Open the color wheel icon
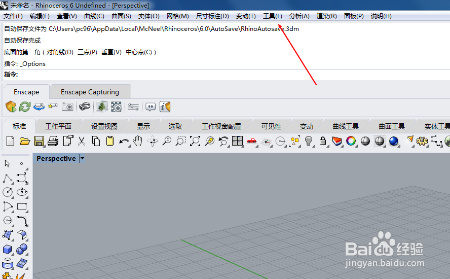450x279 pixels. coord(351,141)
